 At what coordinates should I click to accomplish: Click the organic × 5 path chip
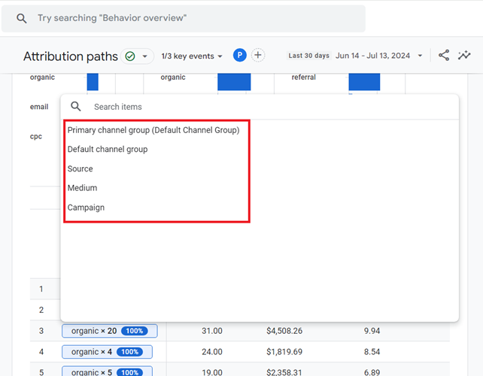(107, 371)
